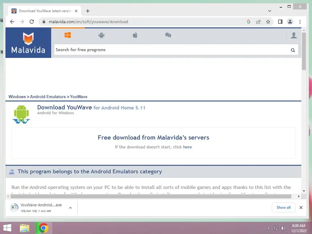
Task: Open the YouWave breadcrumb link
Action: pyautogui.click(x=79, y=97)
